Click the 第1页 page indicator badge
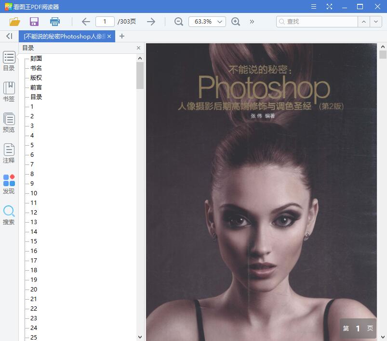 (358, 328)
